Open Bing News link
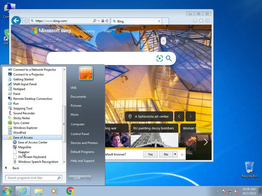 [125, 31]
